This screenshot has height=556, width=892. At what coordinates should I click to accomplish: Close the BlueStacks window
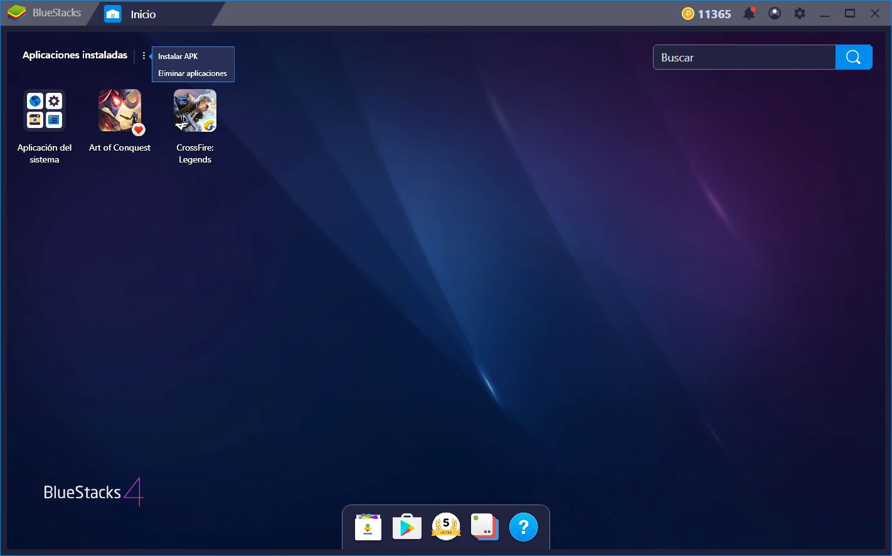[875, 13]
